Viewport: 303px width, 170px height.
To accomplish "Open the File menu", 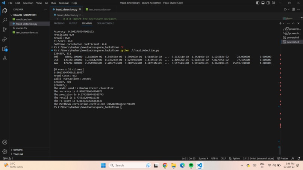I will pos(10,3).
